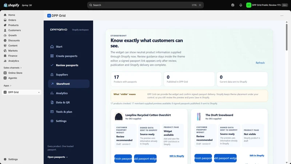Click the Tools & plan icon

click(x=52, y=112)
